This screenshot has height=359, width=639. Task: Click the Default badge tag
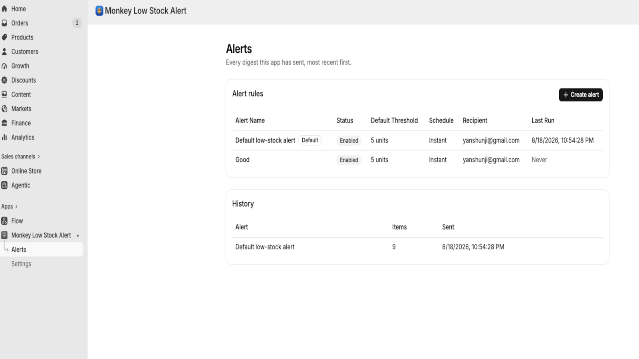[x=310, y=140]
